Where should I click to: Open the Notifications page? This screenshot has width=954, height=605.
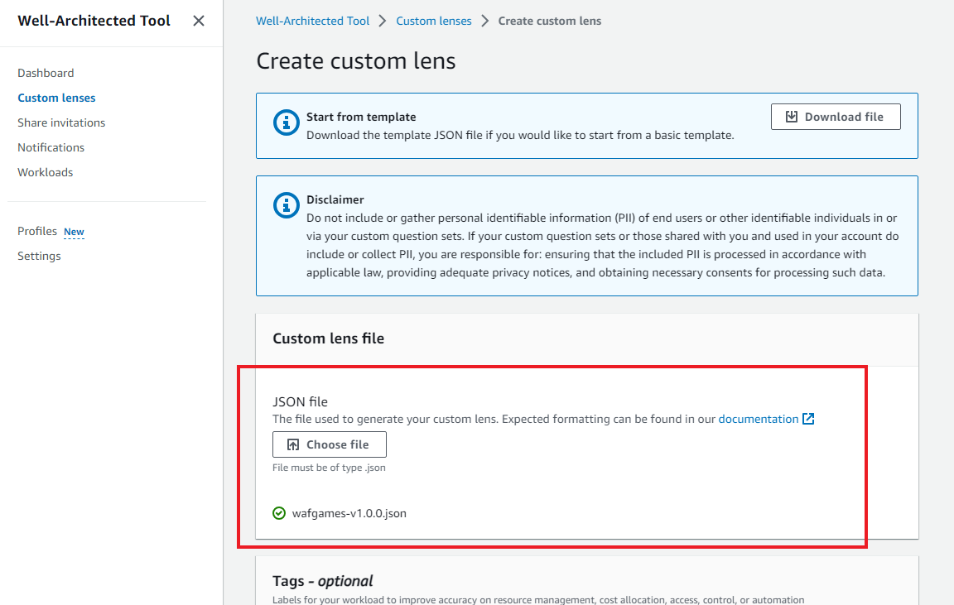pyautogui.click(x=51, y=147)
